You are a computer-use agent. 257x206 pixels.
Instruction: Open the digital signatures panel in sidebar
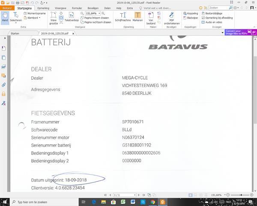click(3, 103)
